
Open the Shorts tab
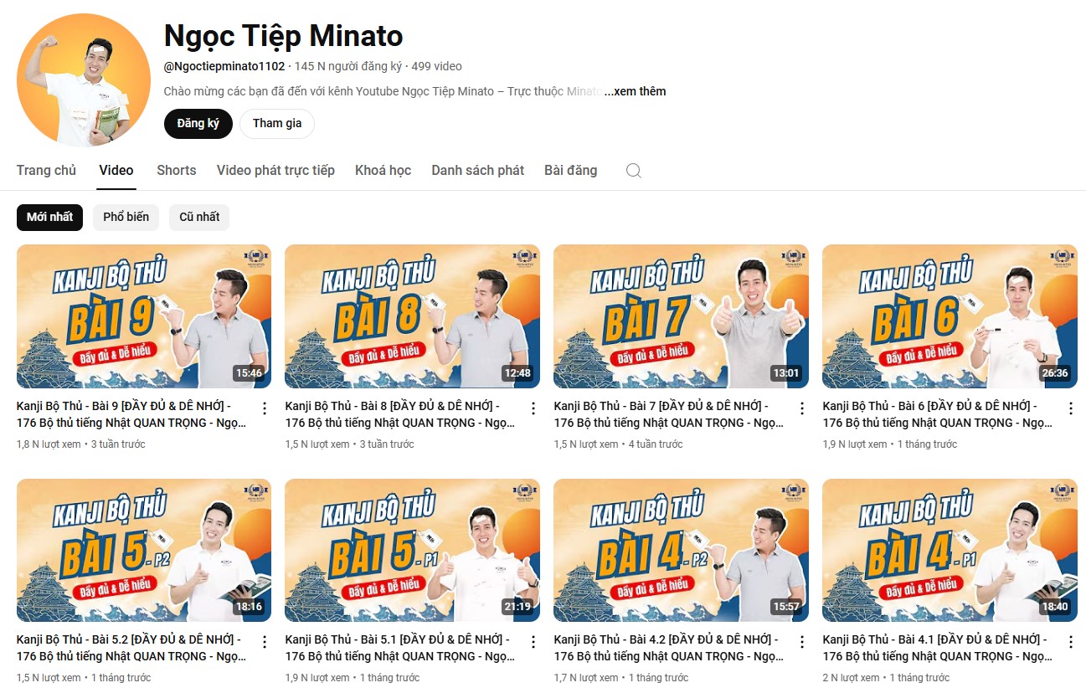(177, 170)
